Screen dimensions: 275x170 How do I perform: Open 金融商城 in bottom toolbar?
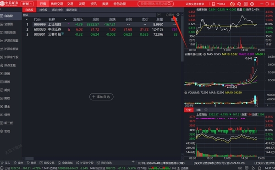[65, 163]
